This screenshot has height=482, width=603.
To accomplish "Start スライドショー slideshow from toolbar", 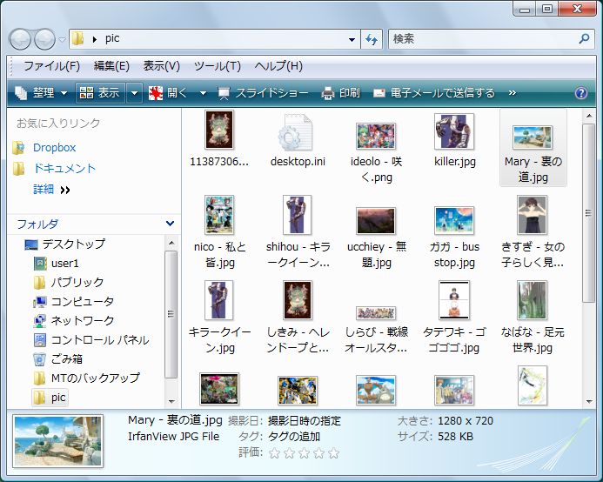I will click(264, 93).
